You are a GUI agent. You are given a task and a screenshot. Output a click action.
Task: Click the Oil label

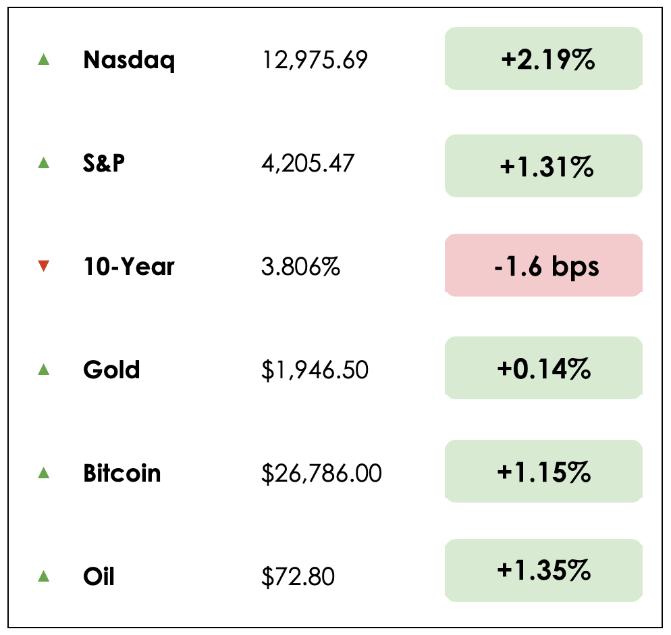99,577
